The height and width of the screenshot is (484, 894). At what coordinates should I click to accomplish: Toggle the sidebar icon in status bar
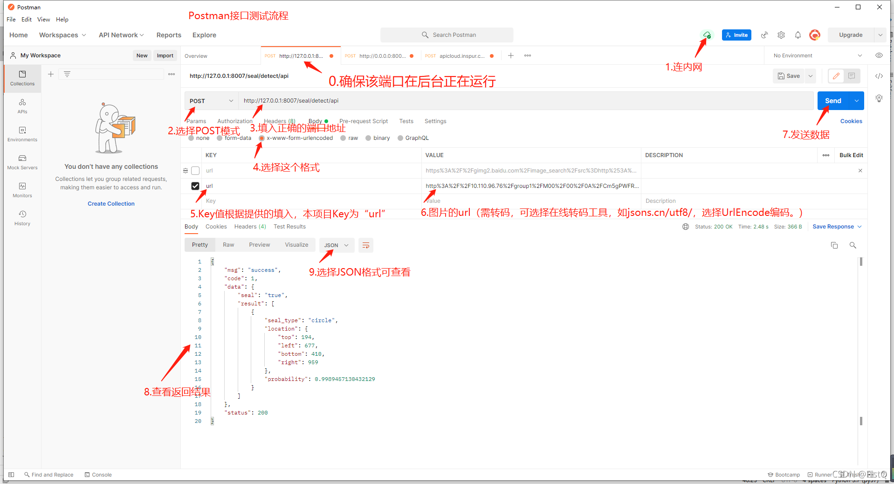pos(12,475)
